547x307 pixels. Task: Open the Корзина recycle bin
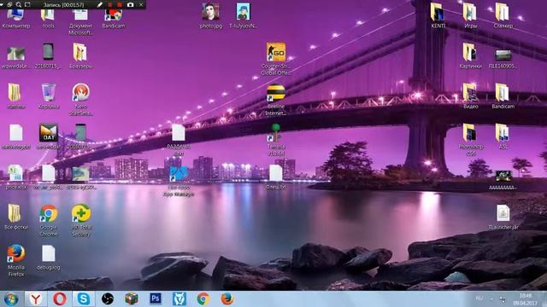48,96
